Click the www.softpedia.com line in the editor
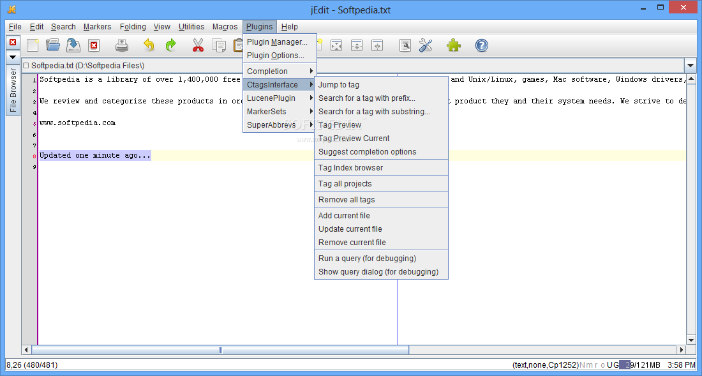Image resolution: width=702 pixels, height=376 pixels. point(77,123)
